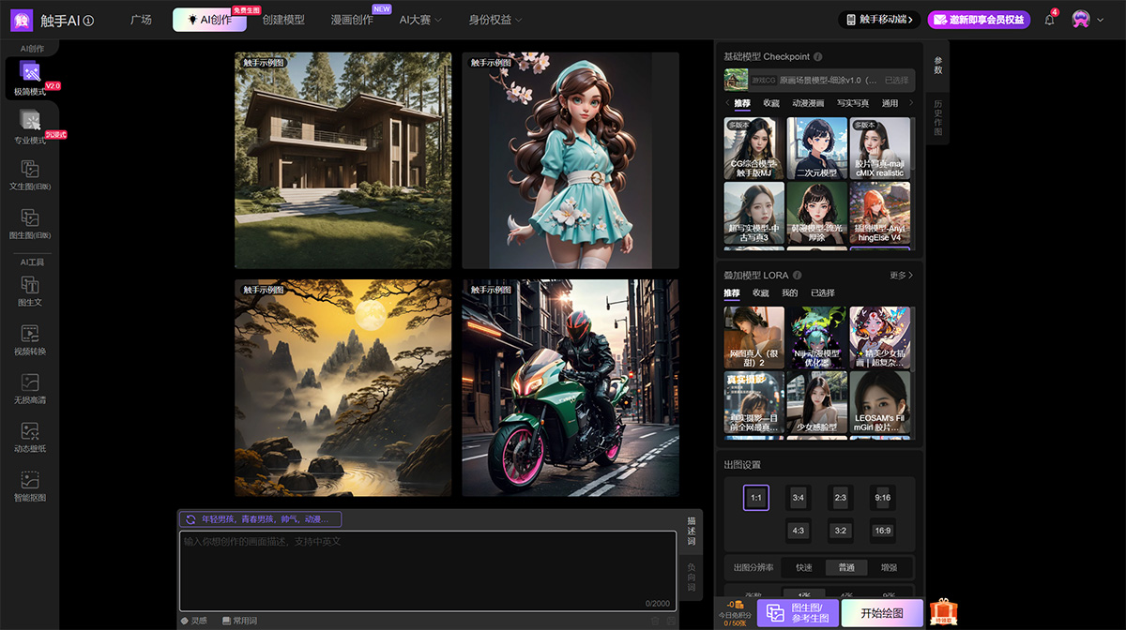Click the 开始绘图 start drawing button
Image resolution: width=1126 pixels, height=630 pixels.
click(882, 613)
